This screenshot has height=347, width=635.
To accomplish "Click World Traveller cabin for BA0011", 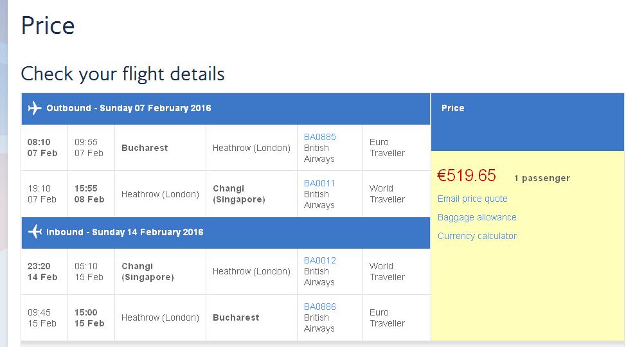I will click(x=387, y=194).
